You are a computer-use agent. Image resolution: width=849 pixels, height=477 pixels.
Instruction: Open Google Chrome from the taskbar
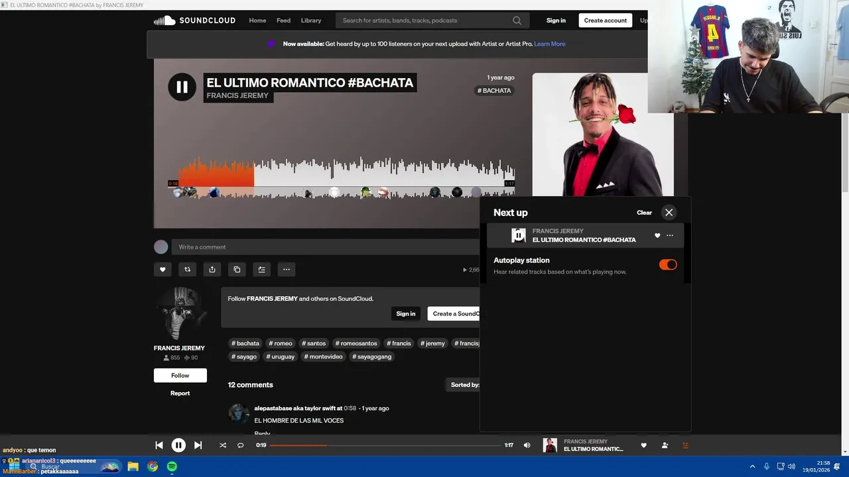[x=153, y=466]
